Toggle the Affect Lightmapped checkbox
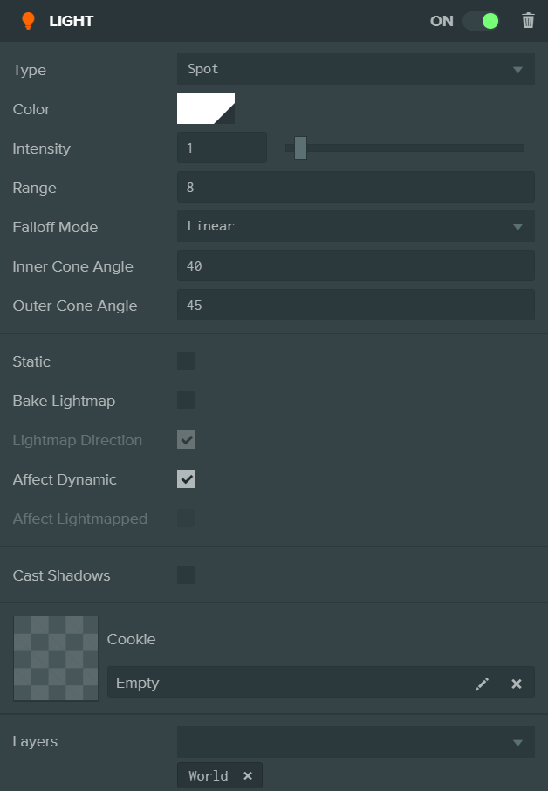This screenshot has width=548, height=791. tap(186, 519)
